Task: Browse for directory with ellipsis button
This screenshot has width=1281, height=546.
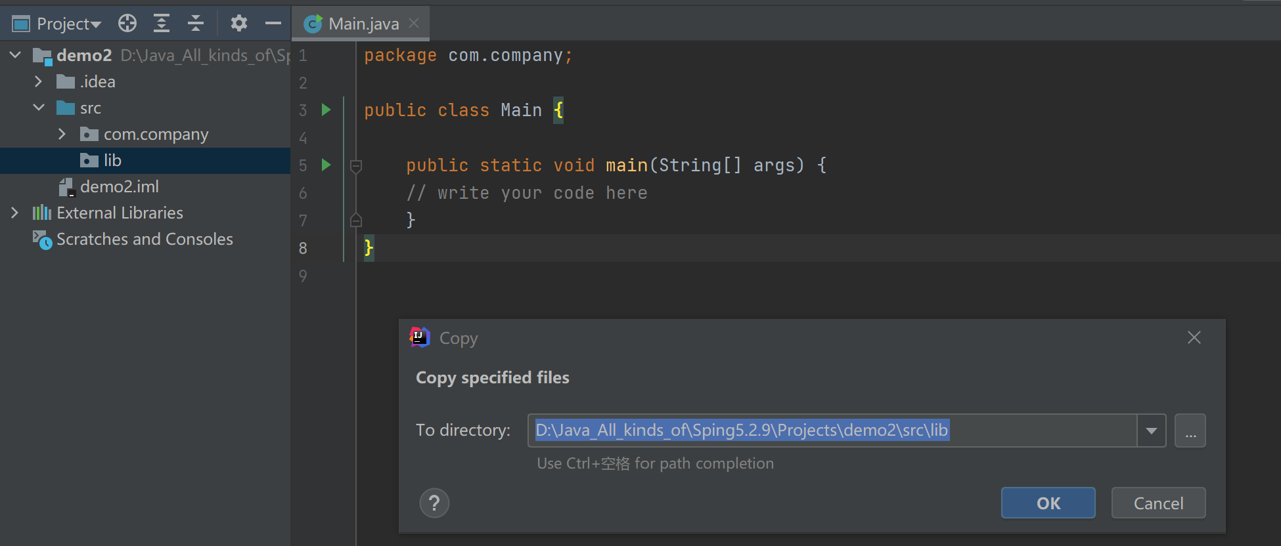Action: (x=1190, y=430)
